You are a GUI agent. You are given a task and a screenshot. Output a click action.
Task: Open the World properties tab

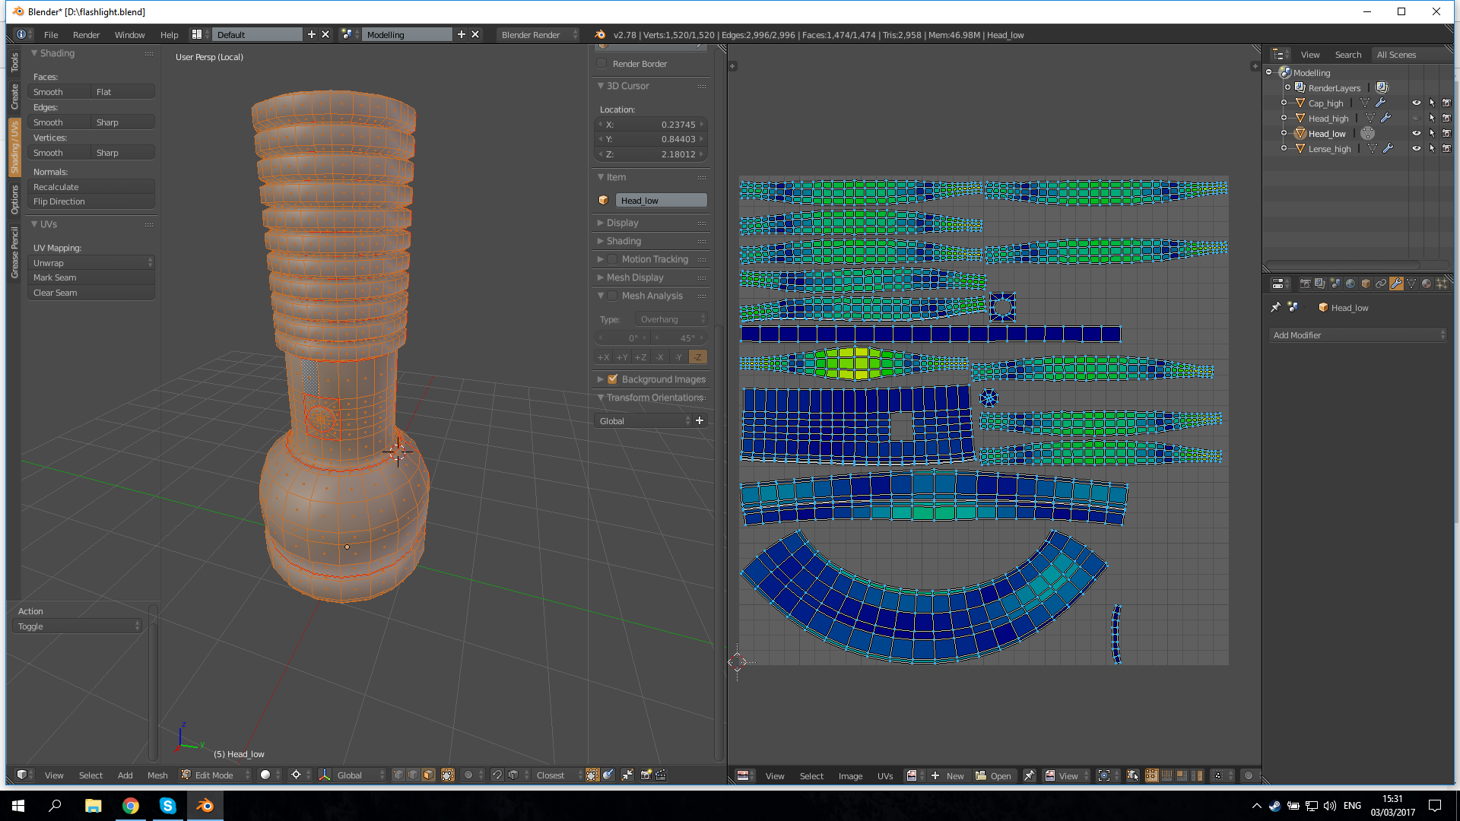coord(1350,284)
